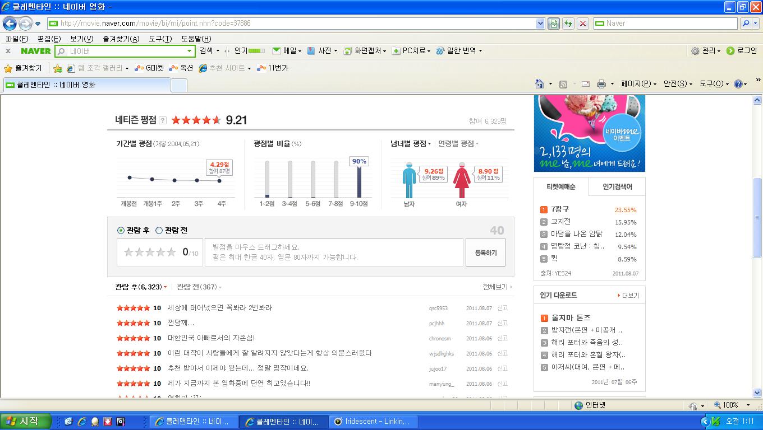Close the Naver toolbar with its X

click(8, 51)
